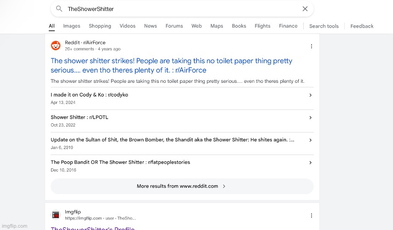Viewport: 393px width, 230px height.
Task: Open the three-dot menu for the Imgflip result
Action: coord(311,215)
